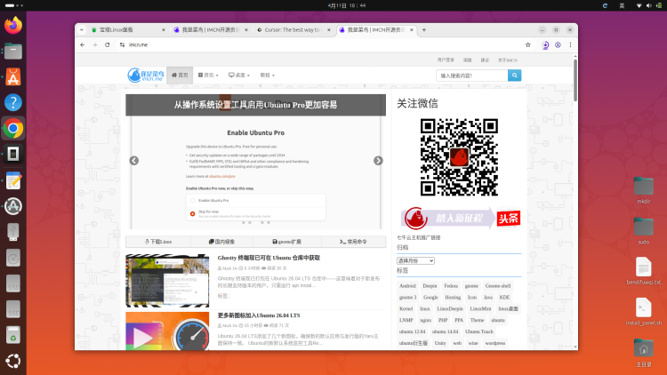Click the site search input field

tap(470, 76)
